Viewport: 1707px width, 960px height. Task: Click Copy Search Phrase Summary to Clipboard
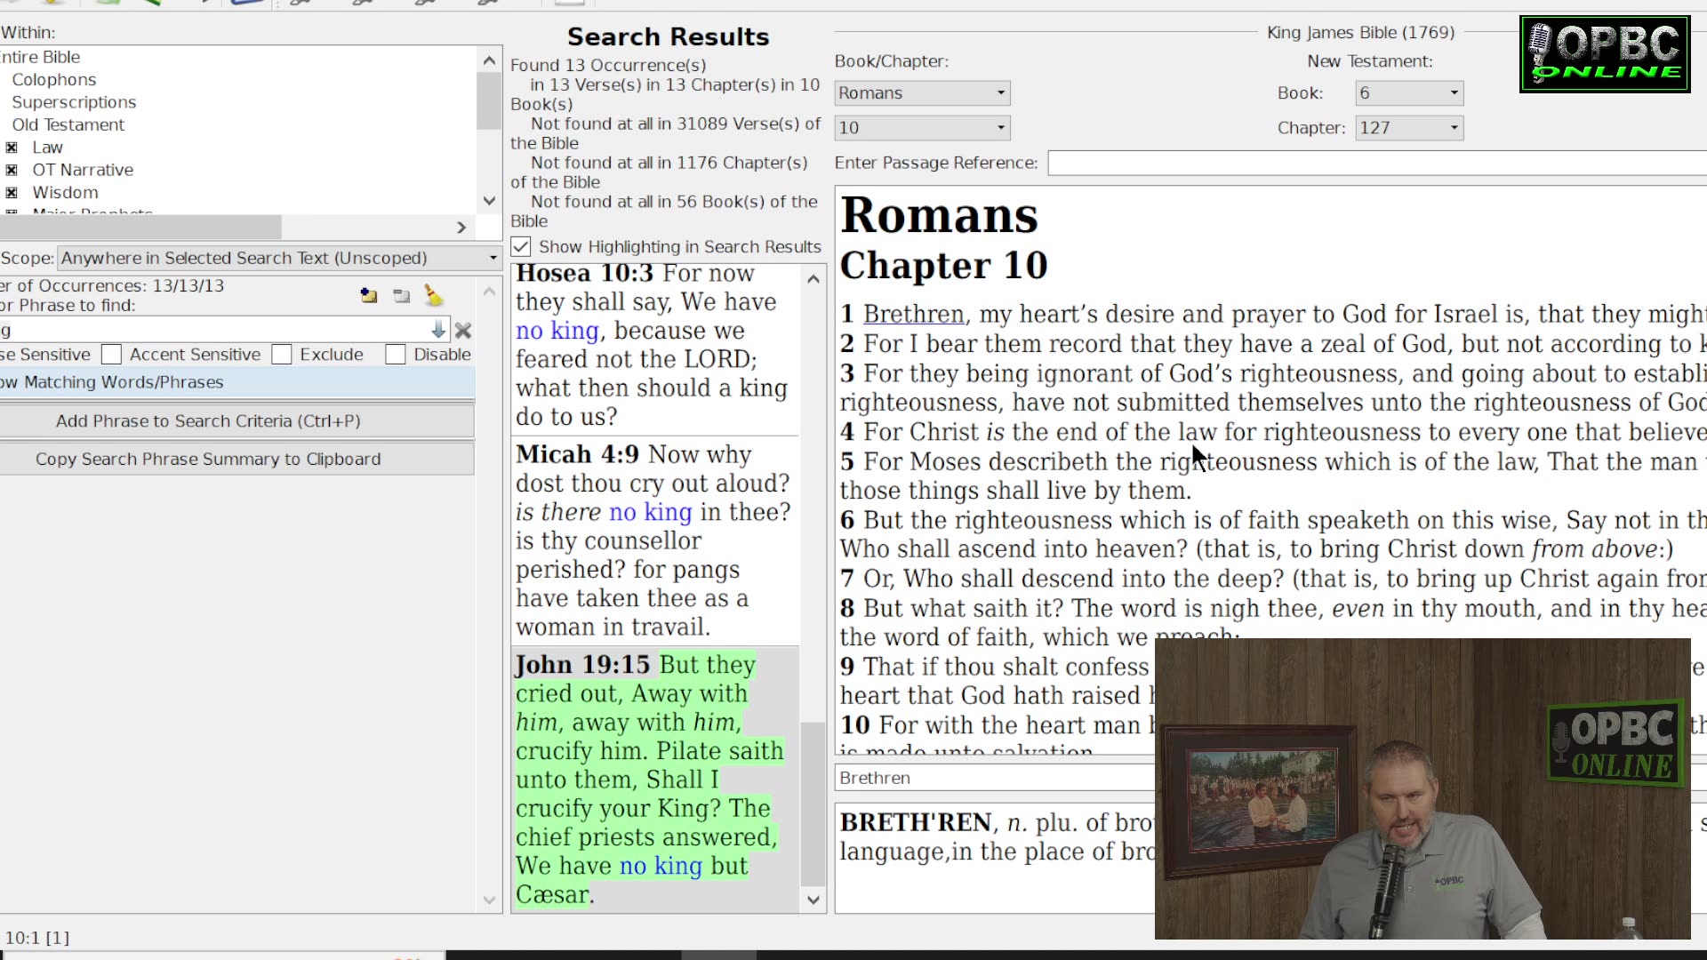point(208,460)
